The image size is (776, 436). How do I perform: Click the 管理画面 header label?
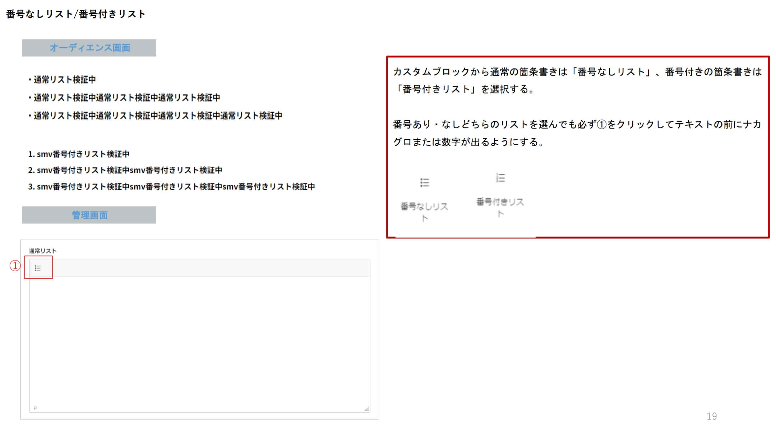click(x=89, y=215)
